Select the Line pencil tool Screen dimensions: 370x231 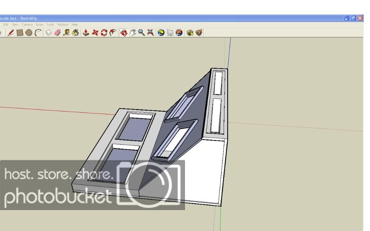[11, 32]
